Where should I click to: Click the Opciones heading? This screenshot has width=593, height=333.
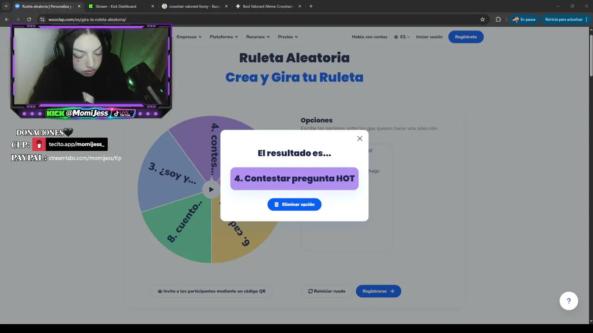[316, 120]
